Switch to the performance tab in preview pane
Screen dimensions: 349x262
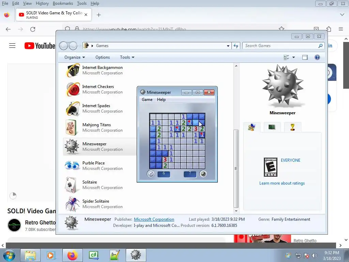tap(272, 127)
